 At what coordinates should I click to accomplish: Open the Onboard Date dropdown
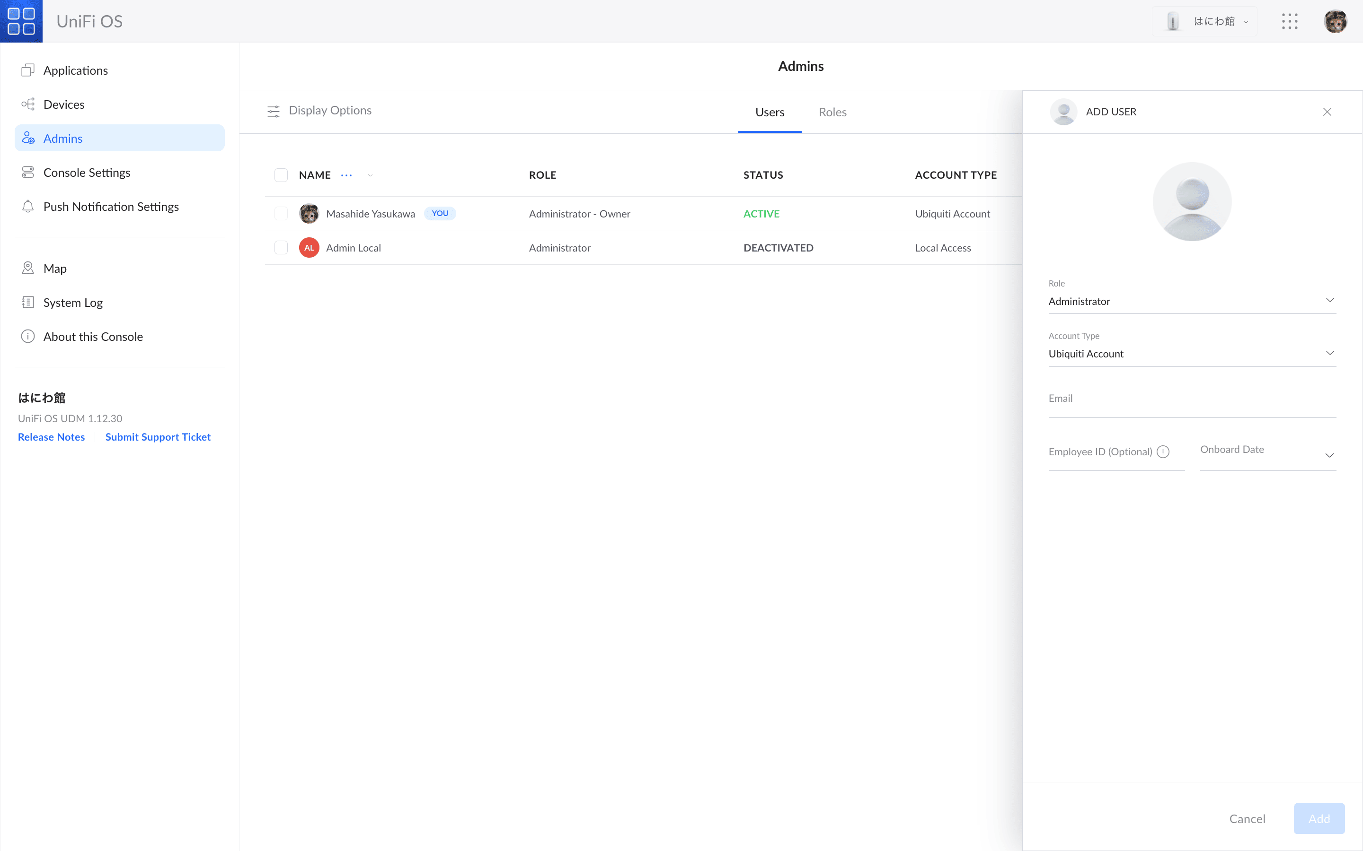click(1267, 454)
